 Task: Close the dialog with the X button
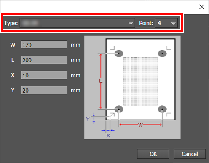(x=201, y=7)
